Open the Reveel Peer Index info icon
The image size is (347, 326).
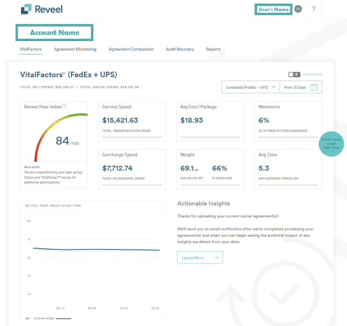(64, 106)
